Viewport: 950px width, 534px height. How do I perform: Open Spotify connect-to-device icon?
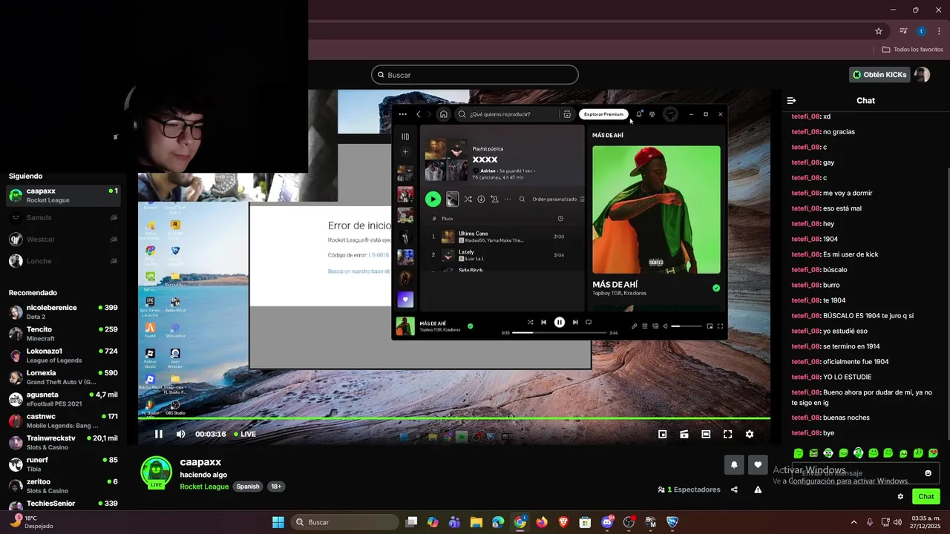pyautogui.click(x=655, y=326)
